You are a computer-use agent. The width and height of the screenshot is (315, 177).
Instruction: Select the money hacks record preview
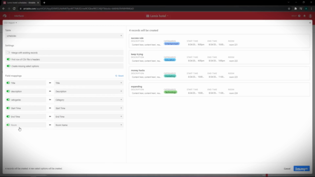(219, 73)
